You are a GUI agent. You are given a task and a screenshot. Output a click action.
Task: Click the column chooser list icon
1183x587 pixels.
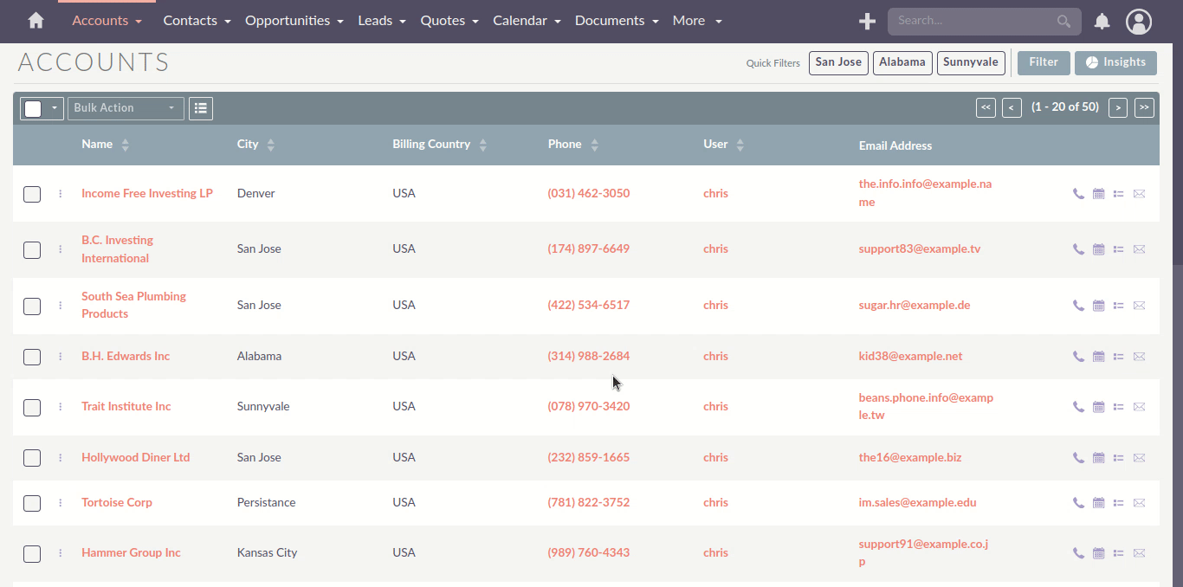pos(201,108)
